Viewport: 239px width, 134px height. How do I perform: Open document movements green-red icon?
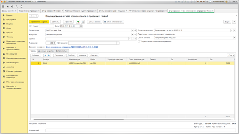click(78, 22)
